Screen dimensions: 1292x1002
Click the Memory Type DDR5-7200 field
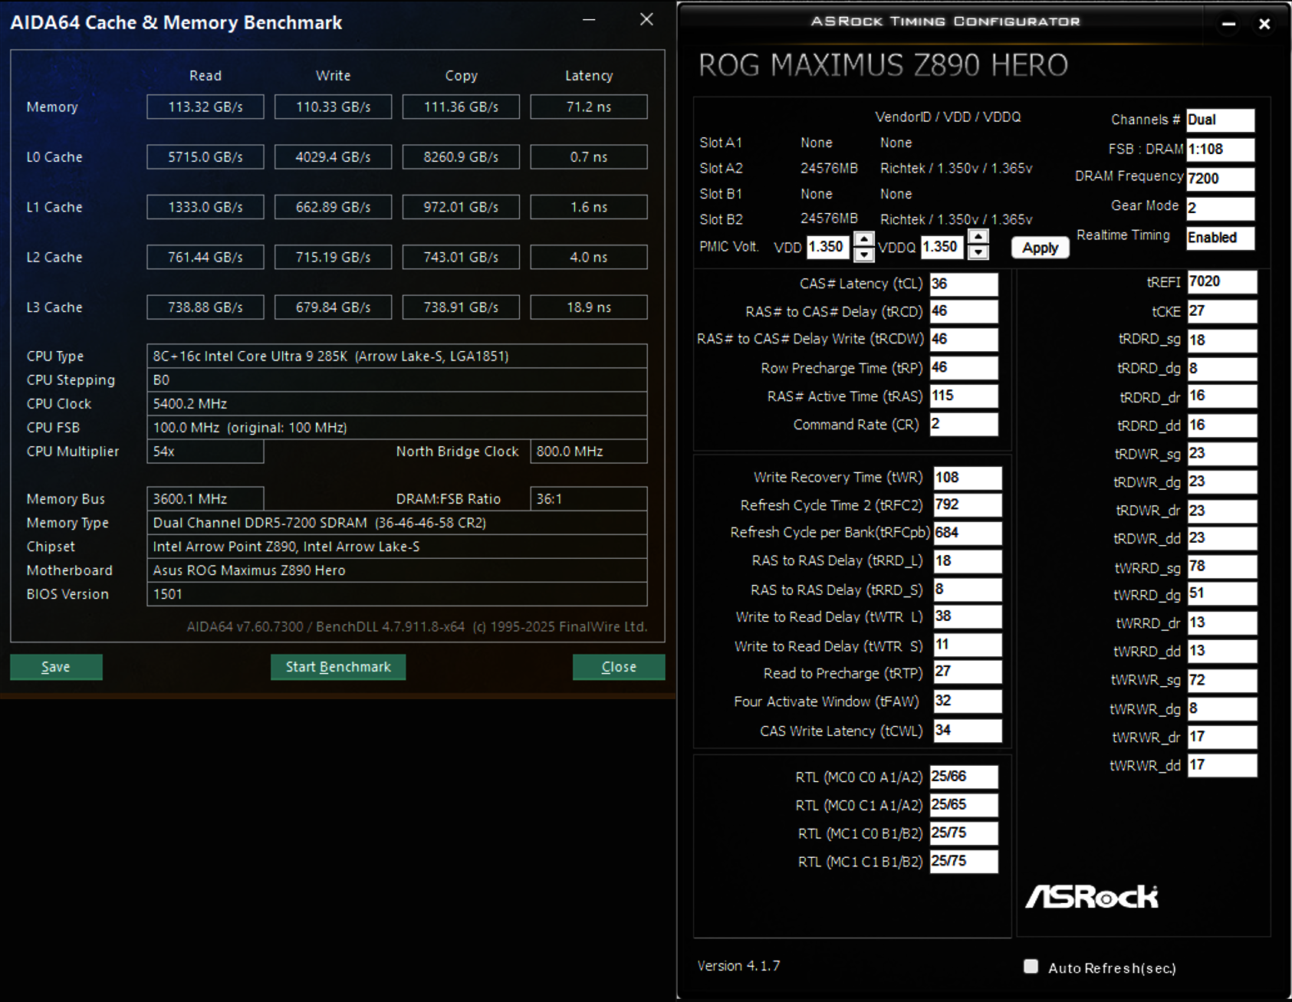(397, 523)
